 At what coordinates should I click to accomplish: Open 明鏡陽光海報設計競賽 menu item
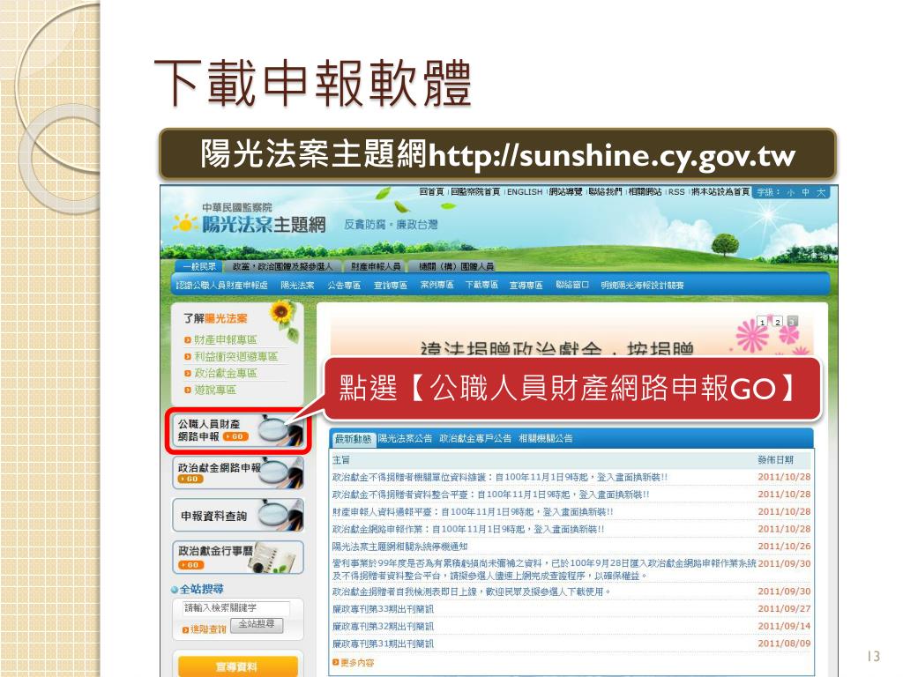point(642,285)
